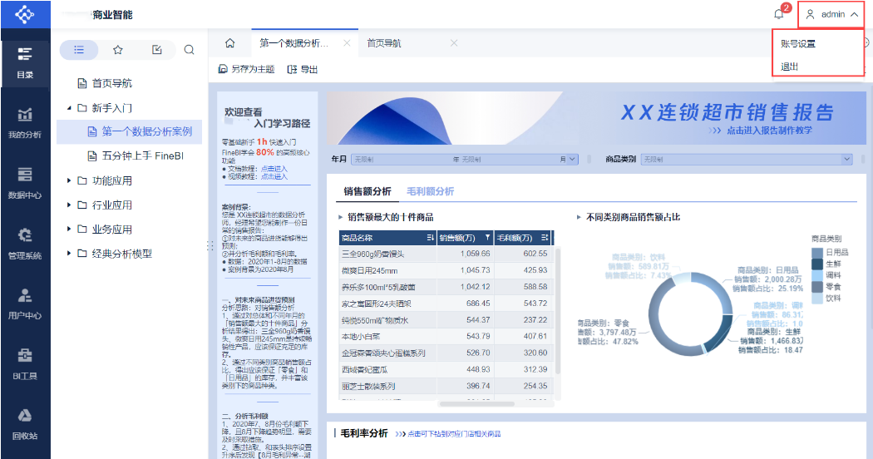The image size is (873, 459).
Task: Click 点击可下钻到对应门店相关商品 link
Action: pyautogui.click(x=454, y=434)
